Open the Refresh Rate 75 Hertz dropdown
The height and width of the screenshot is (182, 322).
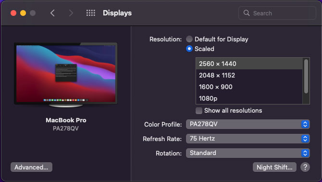tap(248, 139)
